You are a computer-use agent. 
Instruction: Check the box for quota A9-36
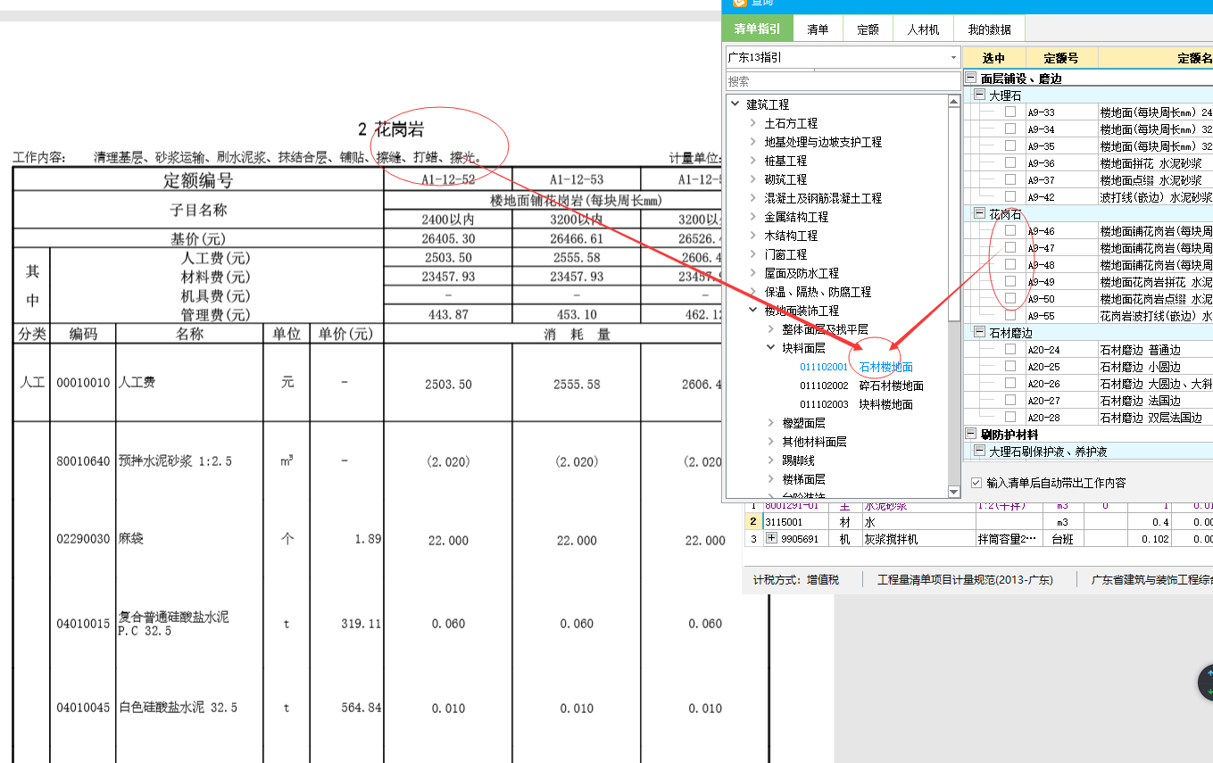(x=1009, y=163)
